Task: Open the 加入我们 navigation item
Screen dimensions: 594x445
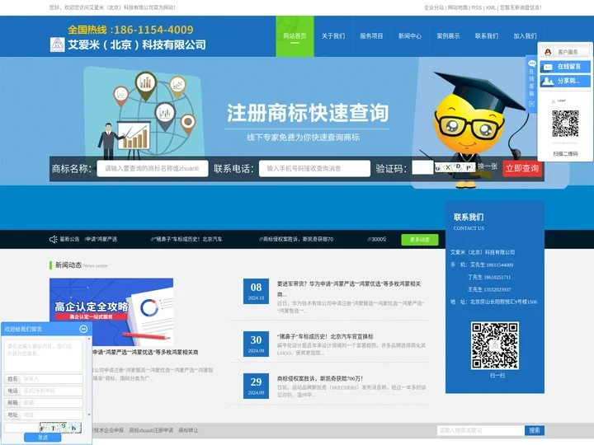Action: coord(525,36)
